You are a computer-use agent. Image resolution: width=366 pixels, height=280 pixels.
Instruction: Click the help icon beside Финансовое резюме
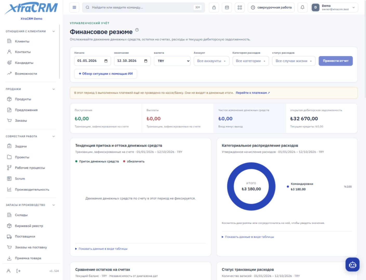click(137, 30)
